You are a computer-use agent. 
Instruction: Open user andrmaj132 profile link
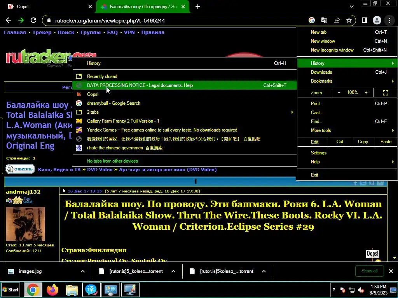[x=23, y=192]
